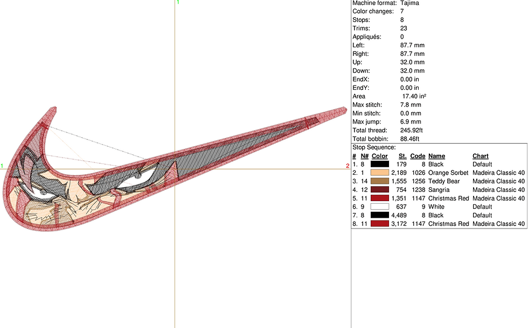
Task: Click the 'Appliqués:' label
Action: (x=367, y=37)
